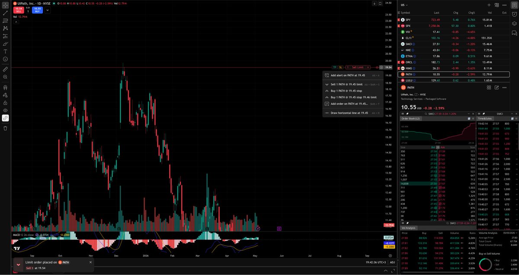
Task: Toggle hide all drawings eye icon
Action: click(5, 110)
